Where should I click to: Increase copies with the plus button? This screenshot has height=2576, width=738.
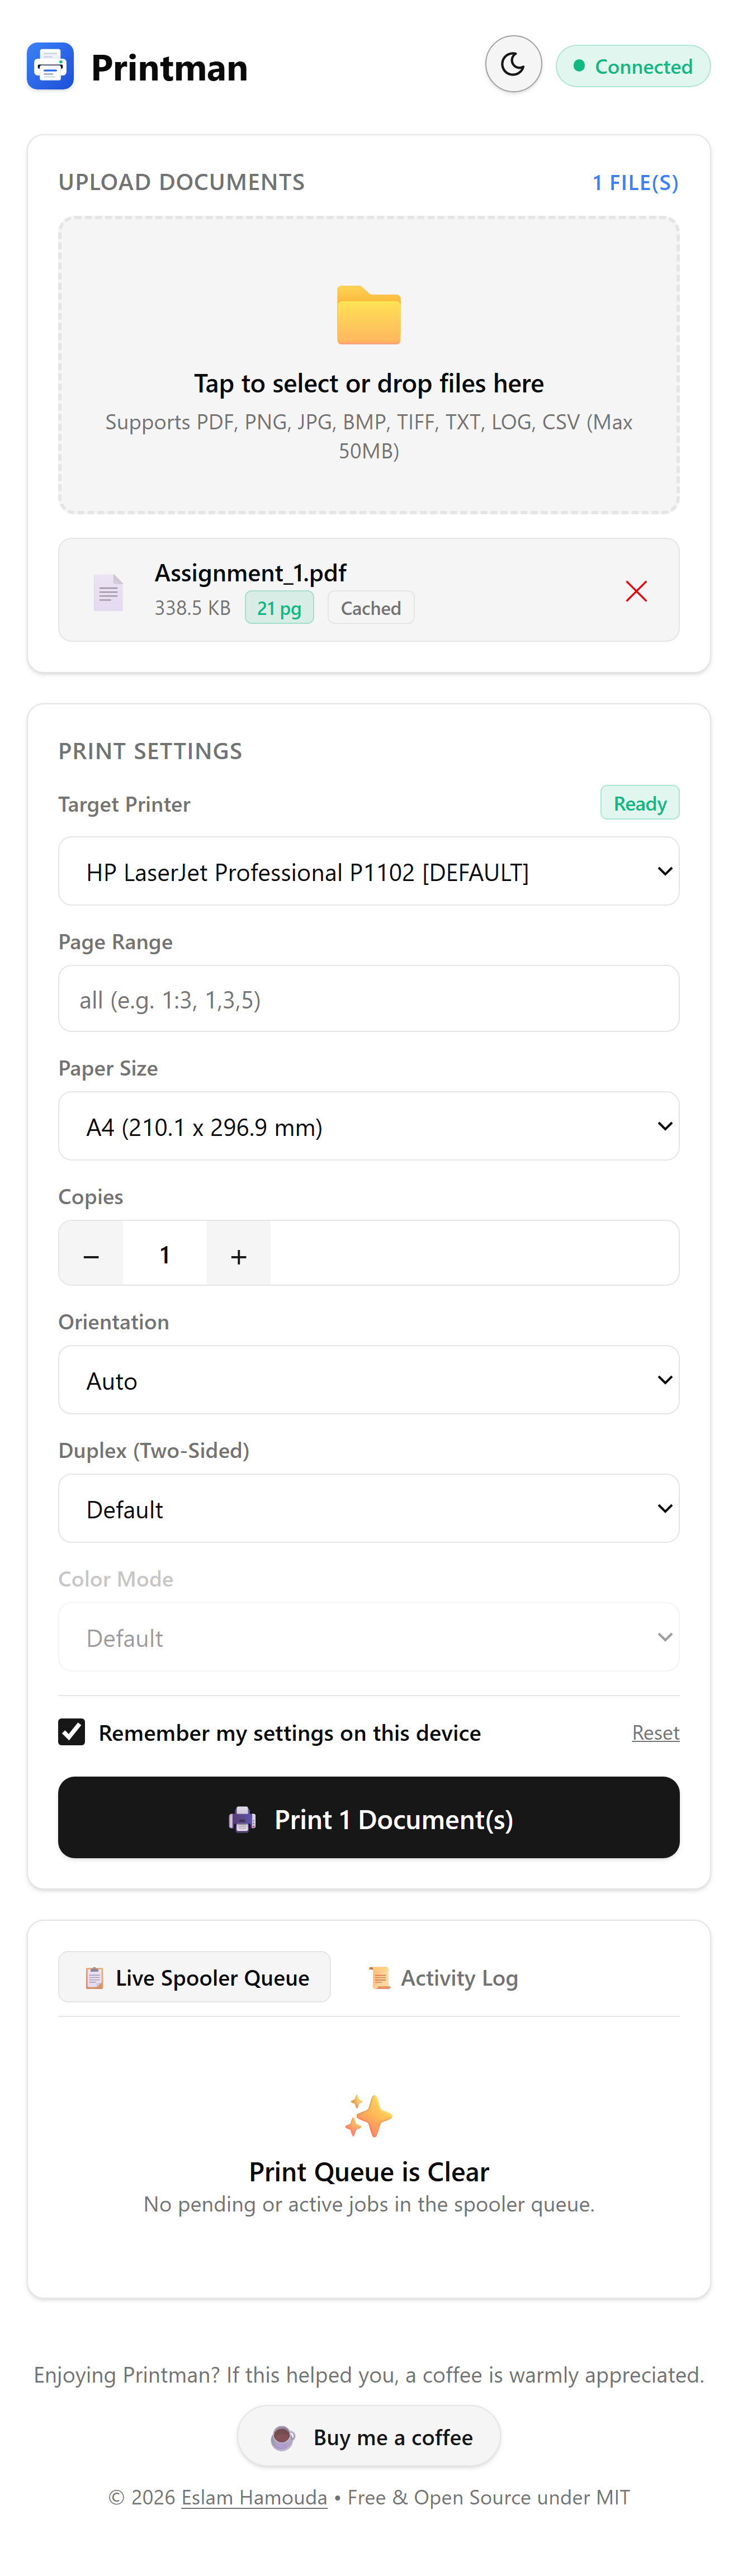tap(238, 1254)
